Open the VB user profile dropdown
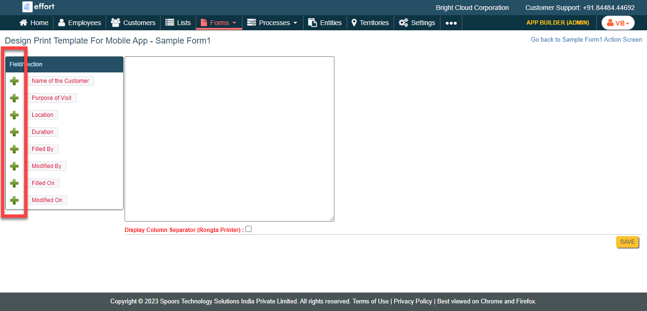647x311 pixels. 618,23
